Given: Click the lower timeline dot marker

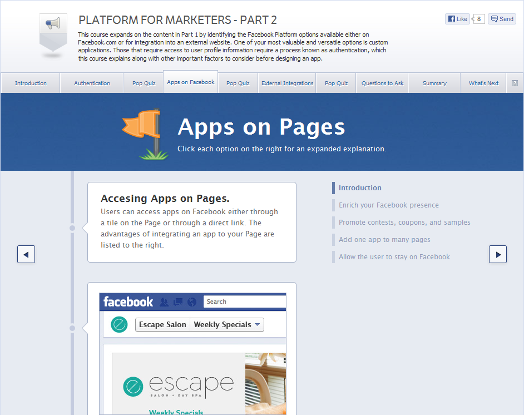Looking at the screenshot, I should click(72, 328).
